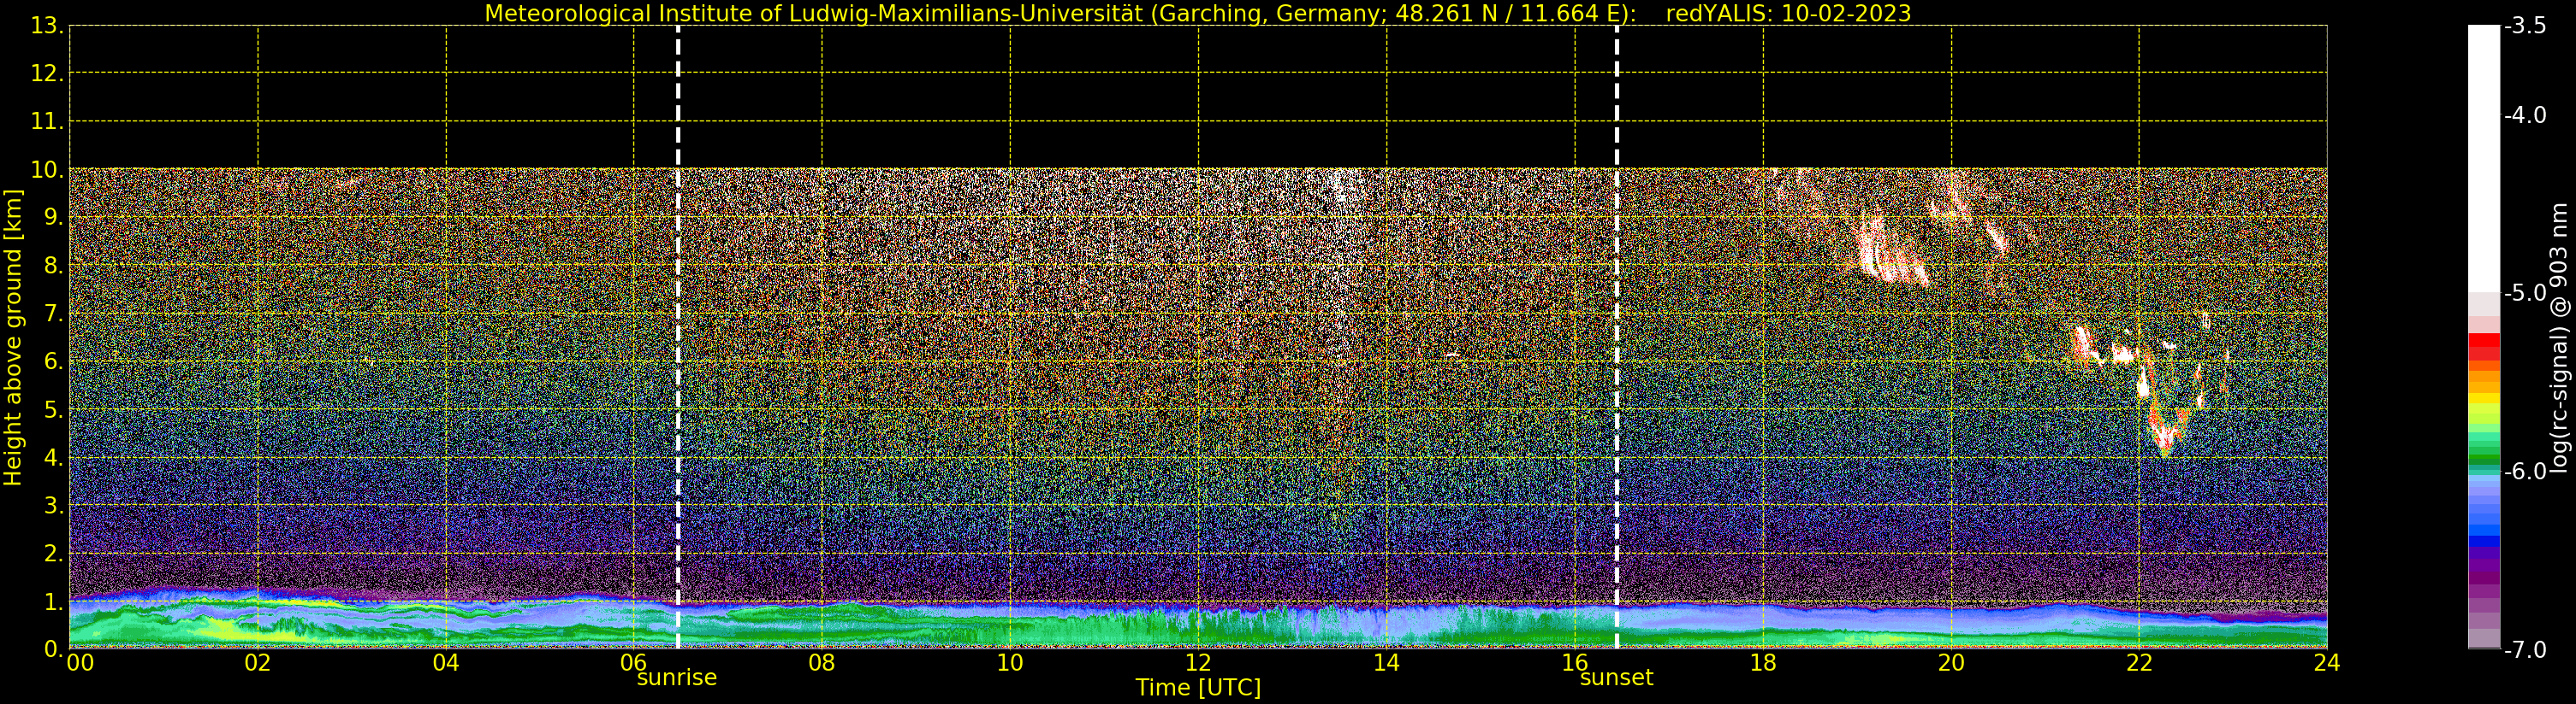Click the dark blue band in the colorbar
This screenshot has height=704, width=2576.
click(x=2484, y=543)
